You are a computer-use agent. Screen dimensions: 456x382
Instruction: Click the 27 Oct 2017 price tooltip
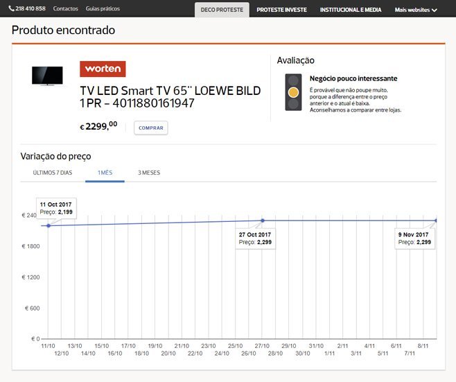pos(255,238)
